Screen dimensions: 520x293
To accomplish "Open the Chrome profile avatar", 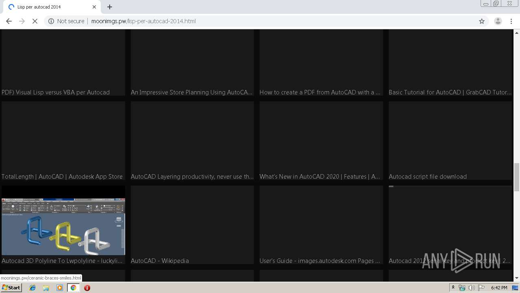I will pyautogui.click(x=498, y=21).
